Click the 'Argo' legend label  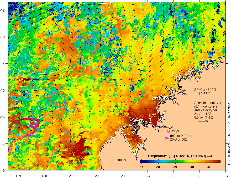(x=175, y=131)
